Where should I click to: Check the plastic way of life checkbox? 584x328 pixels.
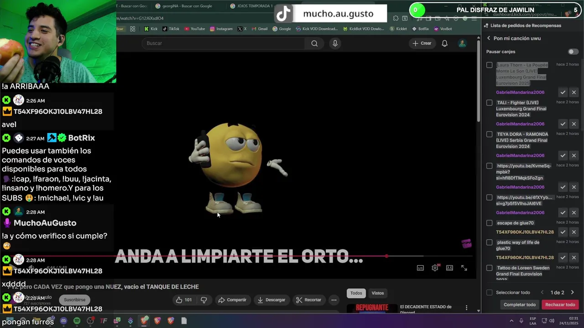[489, 242]
